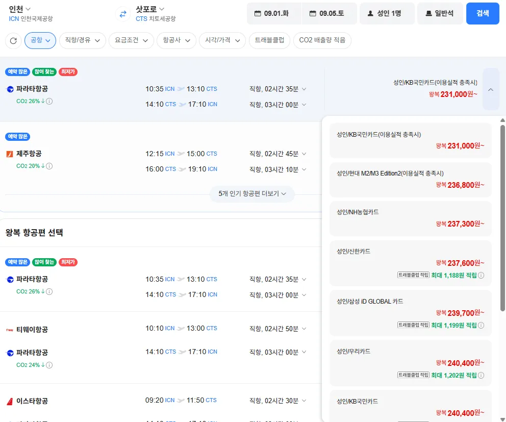Open the 인천 departure city dropdown

point(20,9)
